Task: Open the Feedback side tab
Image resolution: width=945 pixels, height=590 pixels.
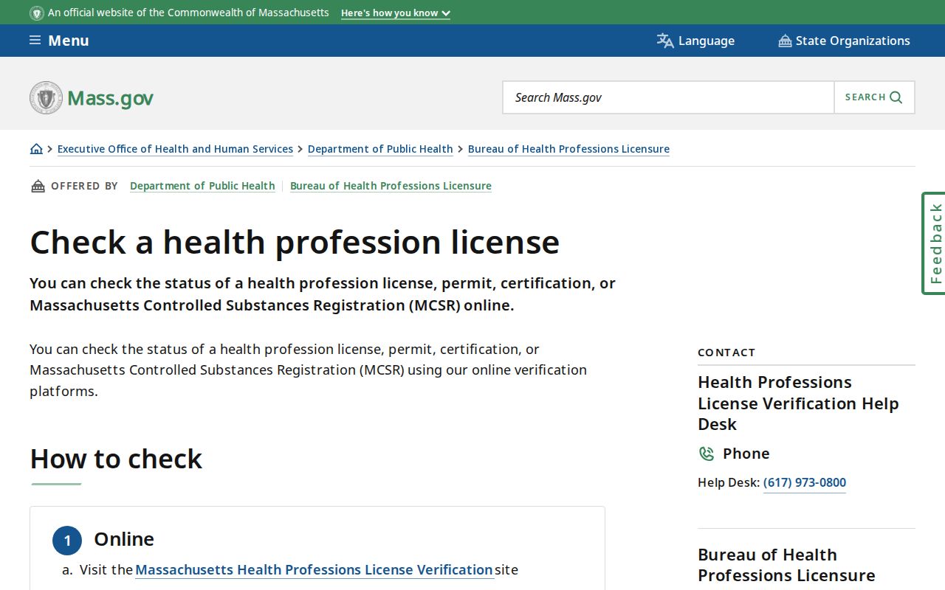Action: pos(934,243)
